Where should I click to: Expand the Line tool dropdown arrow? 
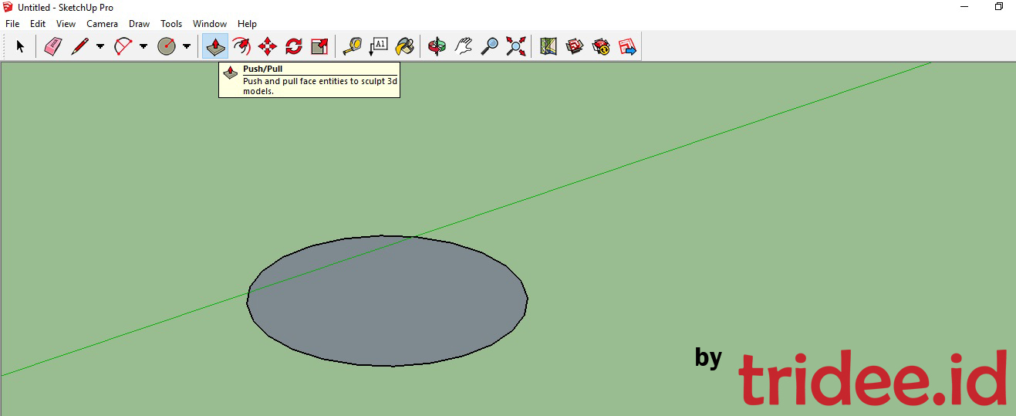click(100, 46)
